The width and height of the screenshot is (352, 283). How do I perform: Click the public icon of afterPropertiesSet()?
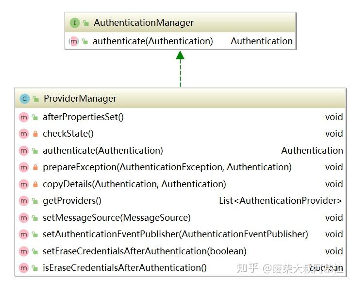pos(34,117)
